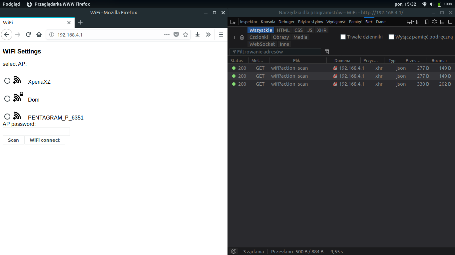Open the Firefox home page
Viewport: 455px width, 255px height.
pyautogui.click(x=39, y=35)
